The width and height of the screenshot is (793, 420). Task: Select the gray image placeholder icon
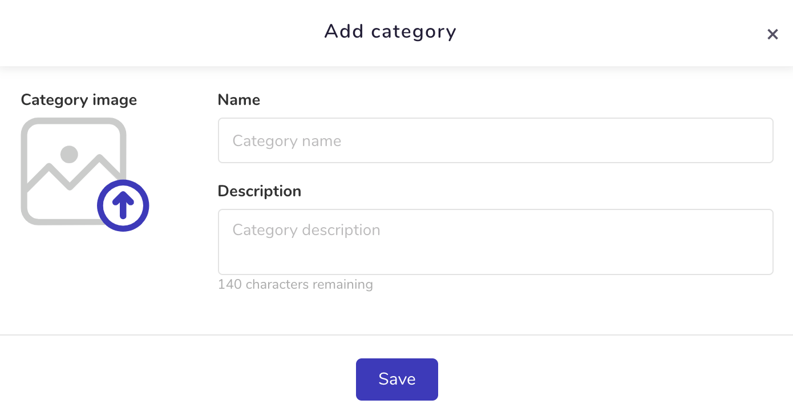point(74,171)
